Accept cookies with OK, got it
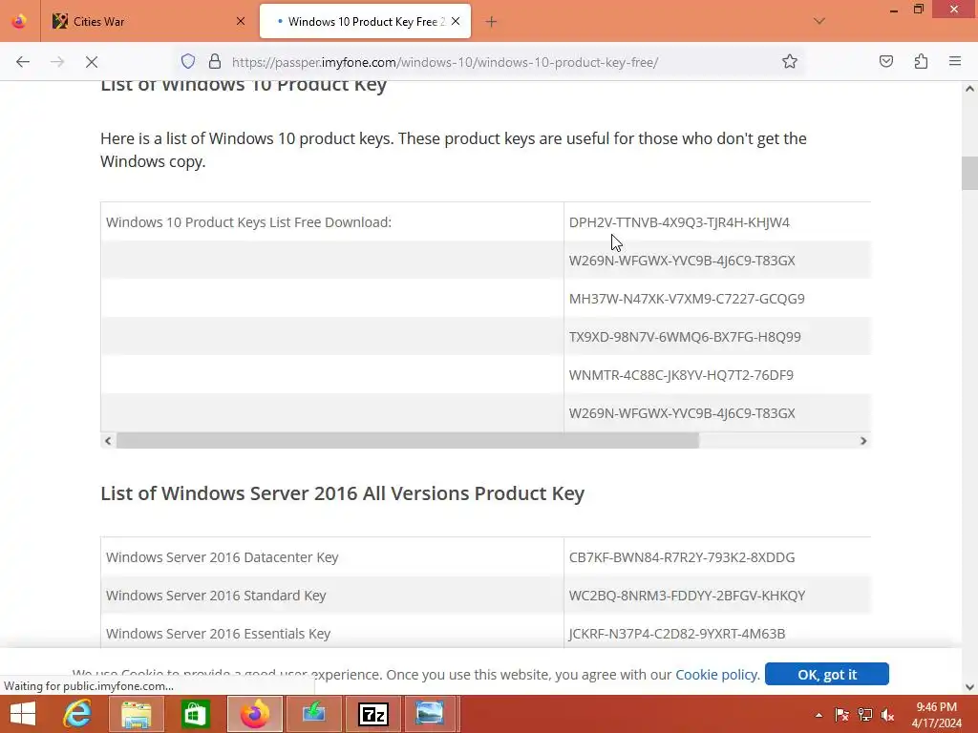The height and width of the screenshot is (733, 978). 826,675
